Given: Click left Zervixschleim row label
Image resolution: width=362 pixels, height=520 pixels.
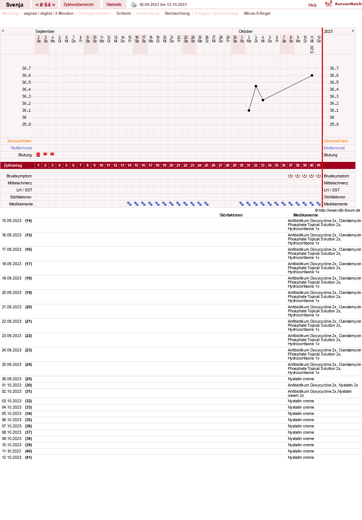Looking at the screenshot, I should [19, 141].
